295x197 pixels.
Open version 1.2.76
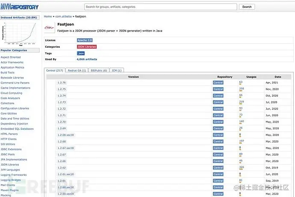click(x=62, y=83)
